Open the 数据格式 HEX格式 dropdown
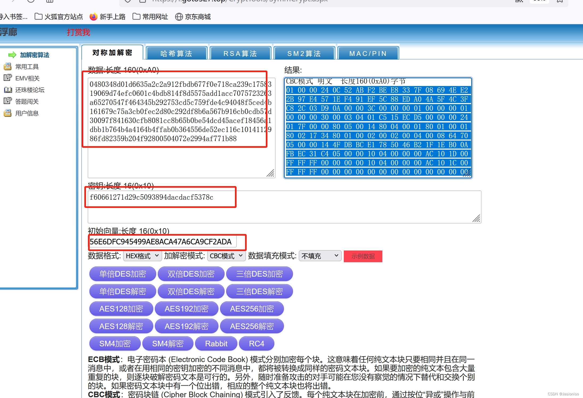The width and height of the screenshot is (583, 398). [x=142, y=256]
